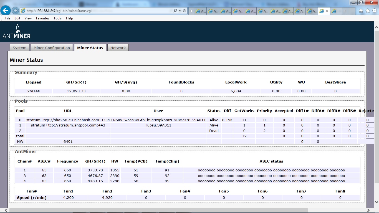Open the Help menu

69,18
